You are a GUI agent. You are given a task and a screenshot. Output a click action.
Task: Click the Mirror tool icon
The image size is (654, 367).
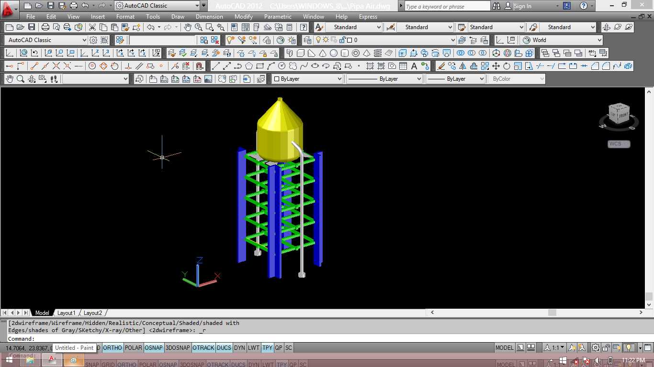tap(463, 66)
